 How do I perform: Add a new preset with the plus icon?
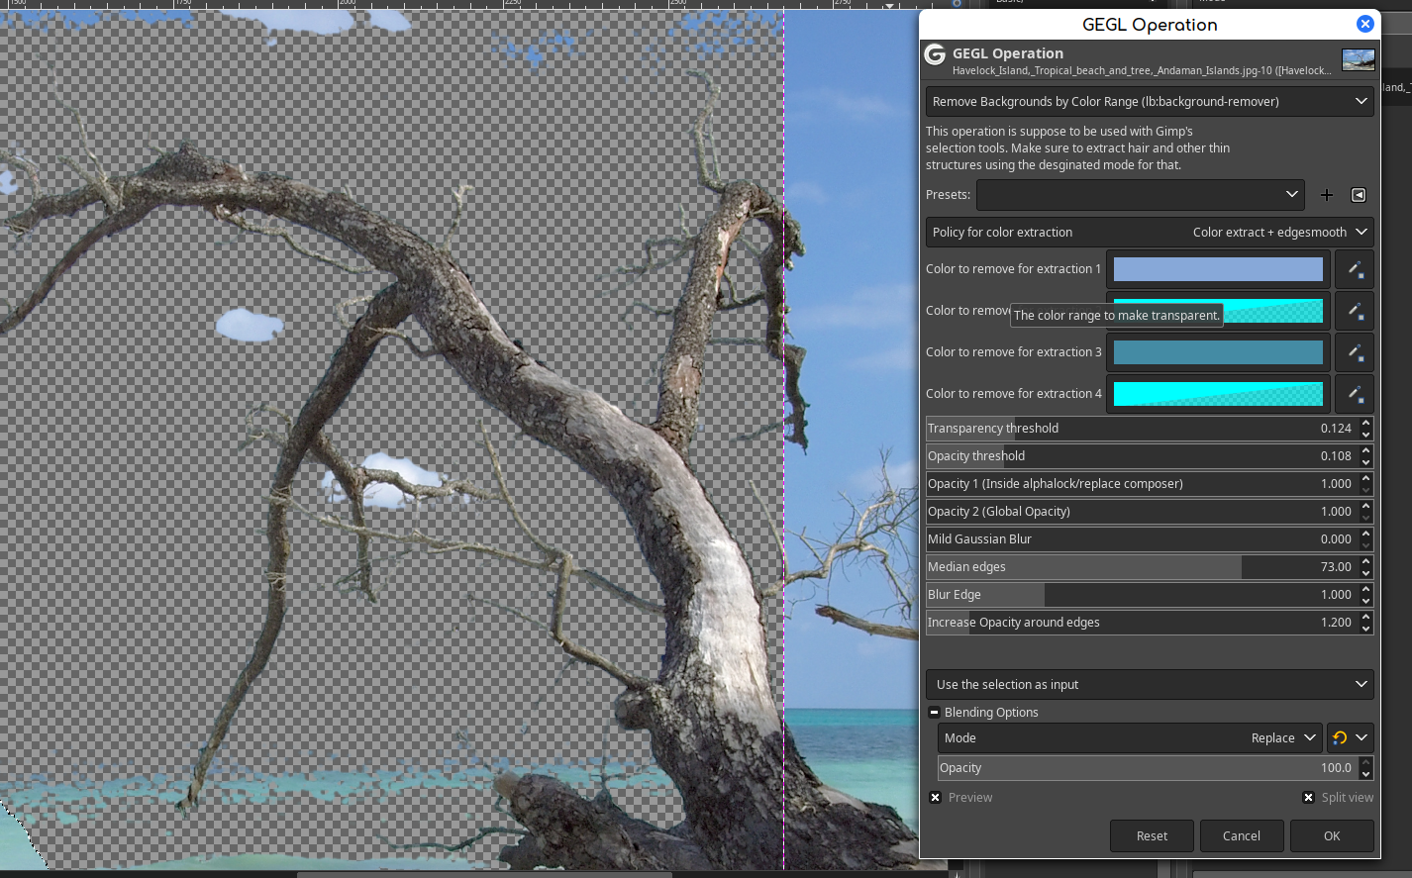tap(1327, 195)
